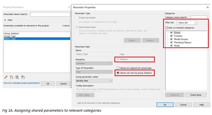Open the Filter list dropdown showing <show all>
The width and height of the screenshot is (212, 115).
click(x=187, y=23)
